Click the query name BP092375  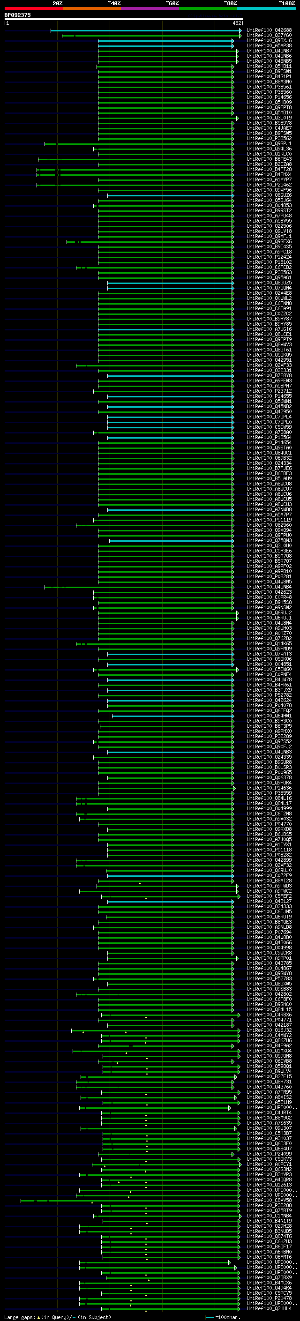point(17,15)
